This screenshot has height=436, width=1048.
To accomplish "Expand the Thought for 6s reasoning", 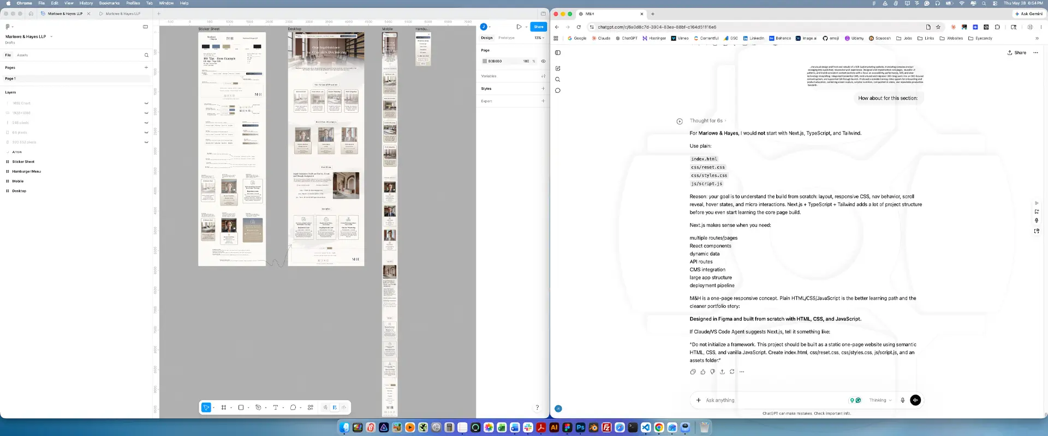I will (708, 121).
